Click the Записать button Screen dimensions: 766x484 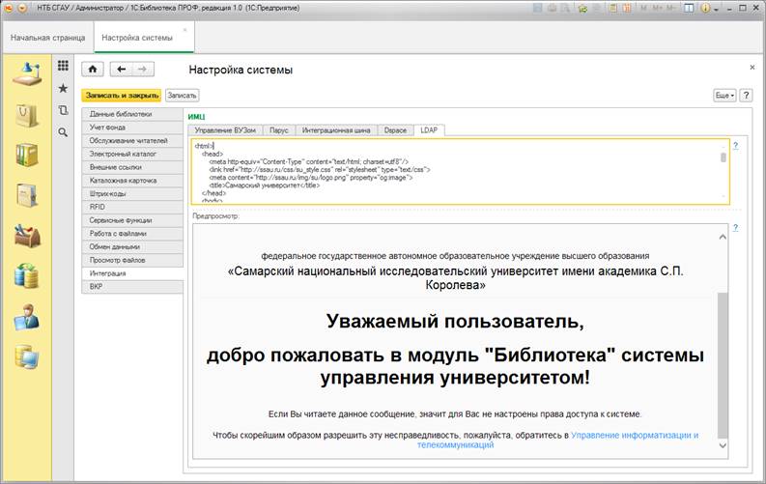click(182, 96)
